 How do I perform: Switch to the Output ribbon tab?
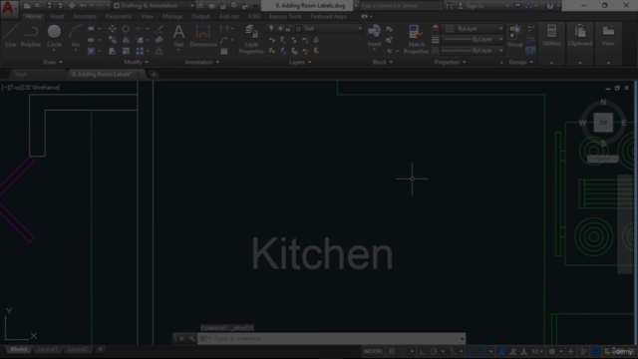pos(200,16)
